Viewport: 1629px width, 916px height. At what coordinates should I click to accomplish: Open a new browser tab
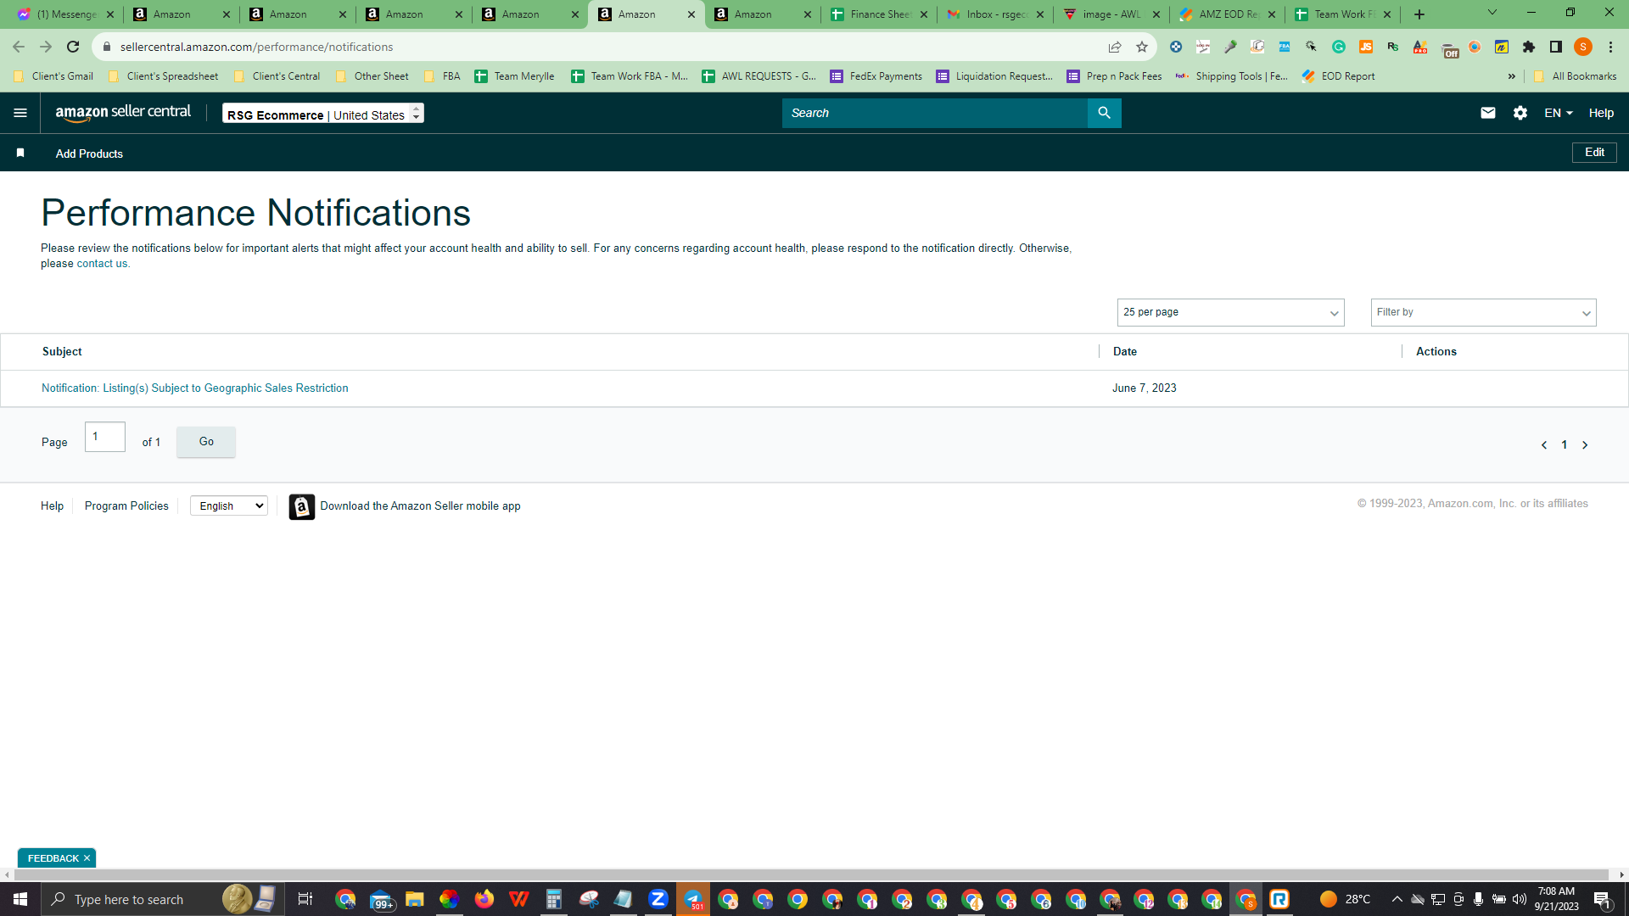1419,14
